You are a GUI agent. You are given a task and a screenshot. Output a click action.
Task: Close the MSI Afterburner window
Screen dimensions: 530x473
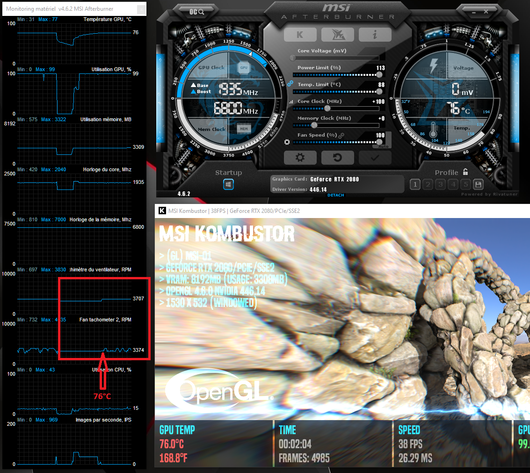tap(486, 12)
